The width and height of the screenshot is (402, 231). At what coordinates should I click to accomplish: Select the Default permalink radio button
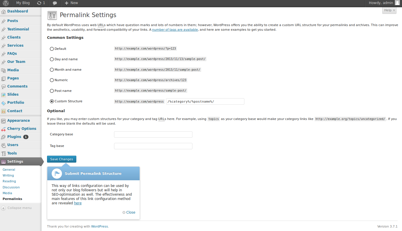(52, 49)
